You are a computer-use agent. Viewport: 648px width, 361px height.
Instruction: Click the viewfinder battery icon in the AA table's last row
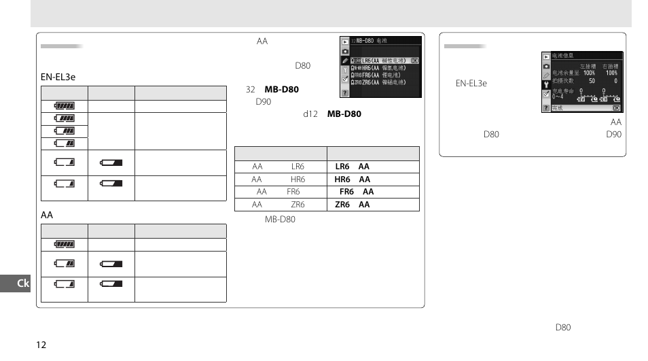(111, 283)
